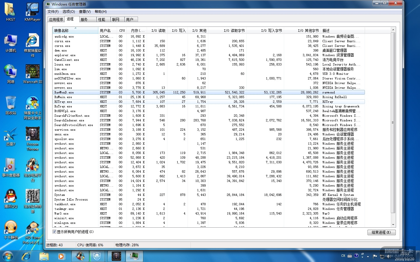Switch to the 应用程序 tab
420x262 pixels.
[56, 20]
